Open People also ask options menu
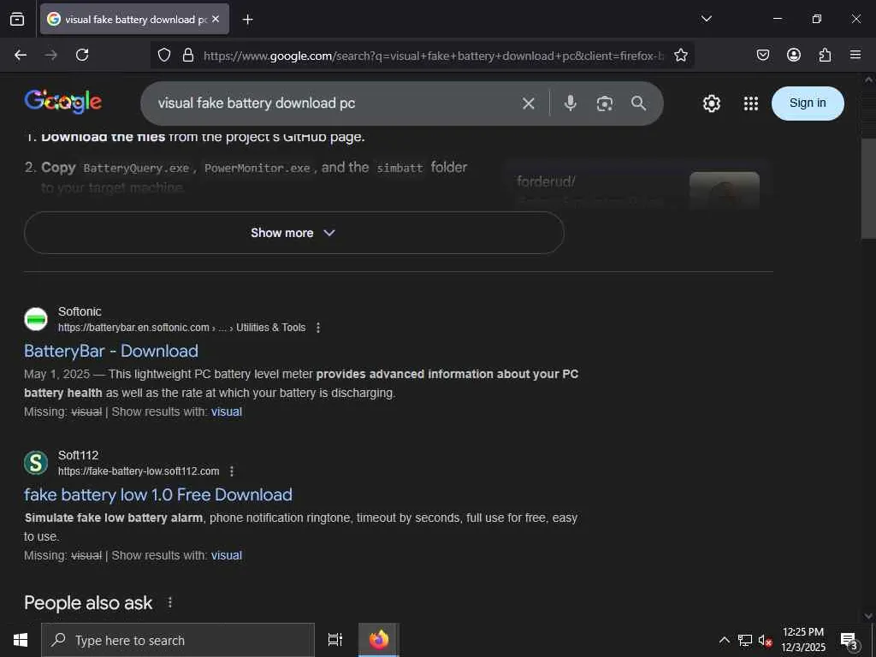This screenshot has height=657, width=876. [170, 603]
